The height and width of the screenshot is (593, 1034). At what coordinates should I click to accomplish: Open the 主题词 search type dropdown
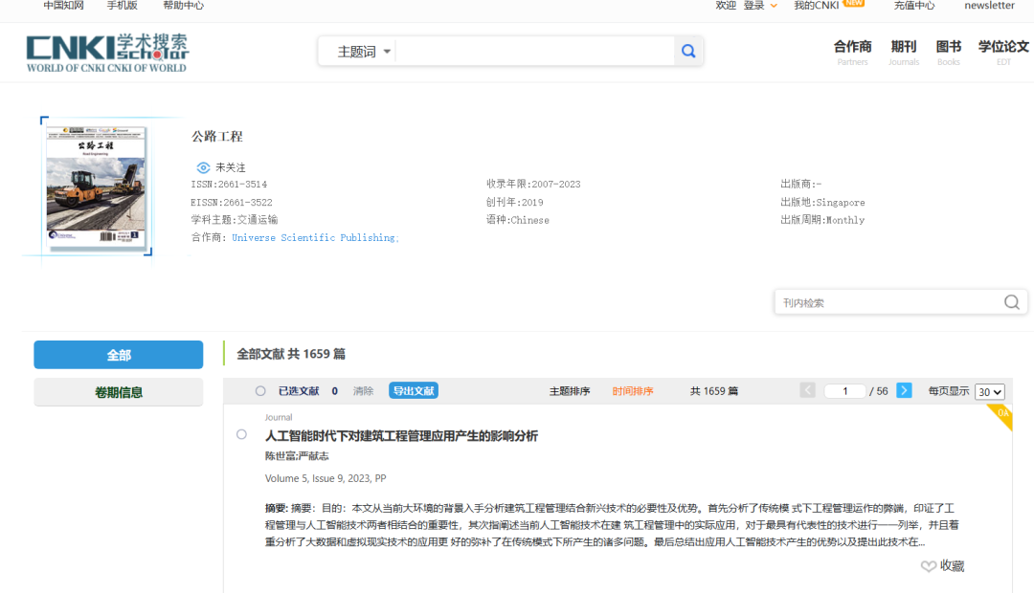click(x=364, y=52)
